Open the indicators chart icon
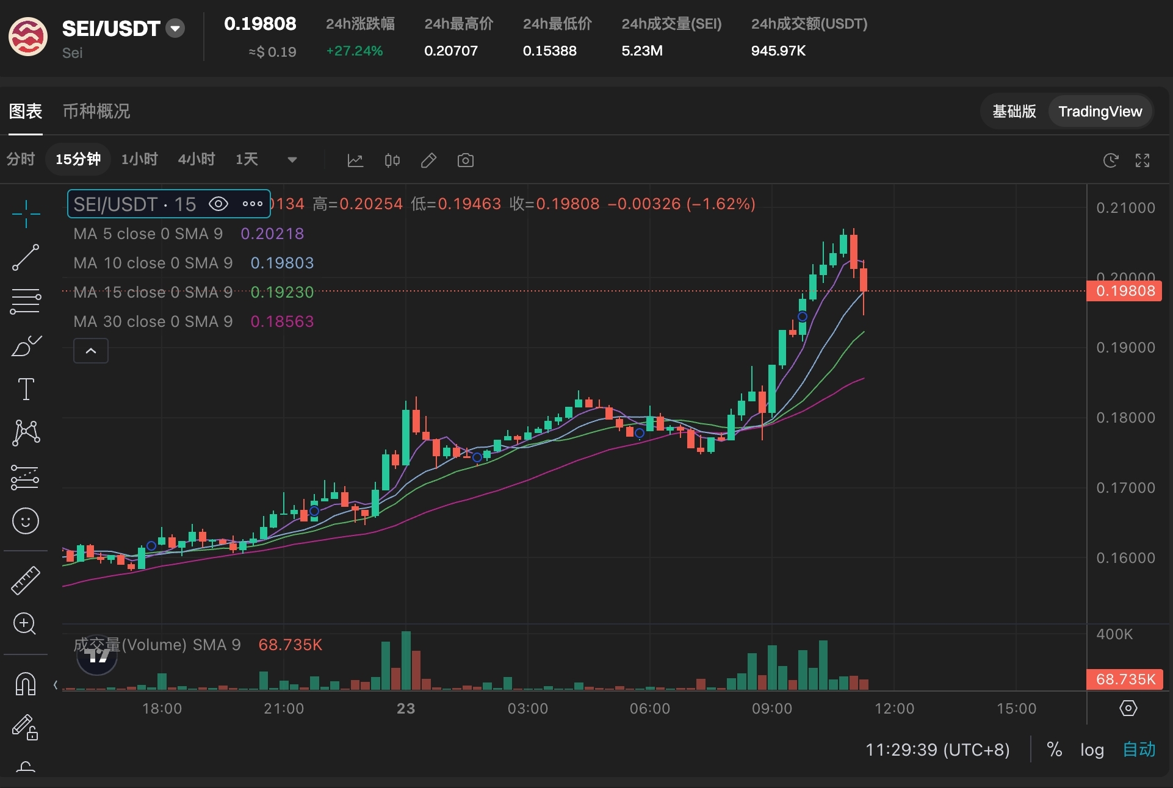Screen dimensions: 1173x788 click(x=355, y=160)
